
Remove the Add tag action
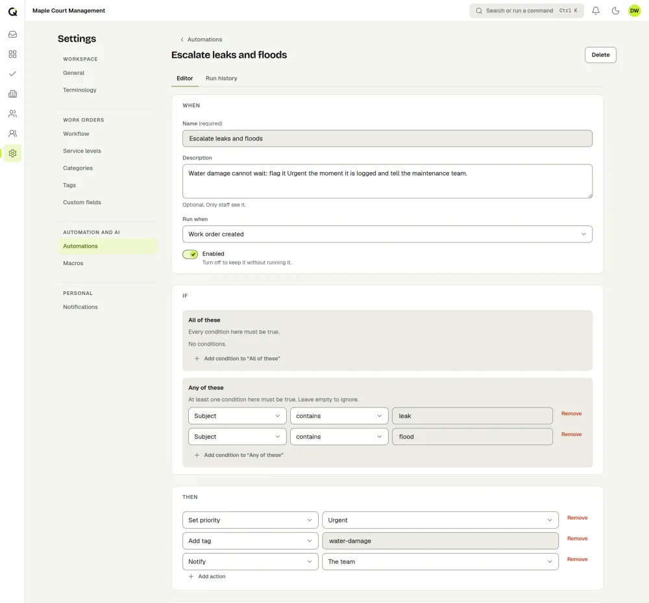tap(577, 539)
